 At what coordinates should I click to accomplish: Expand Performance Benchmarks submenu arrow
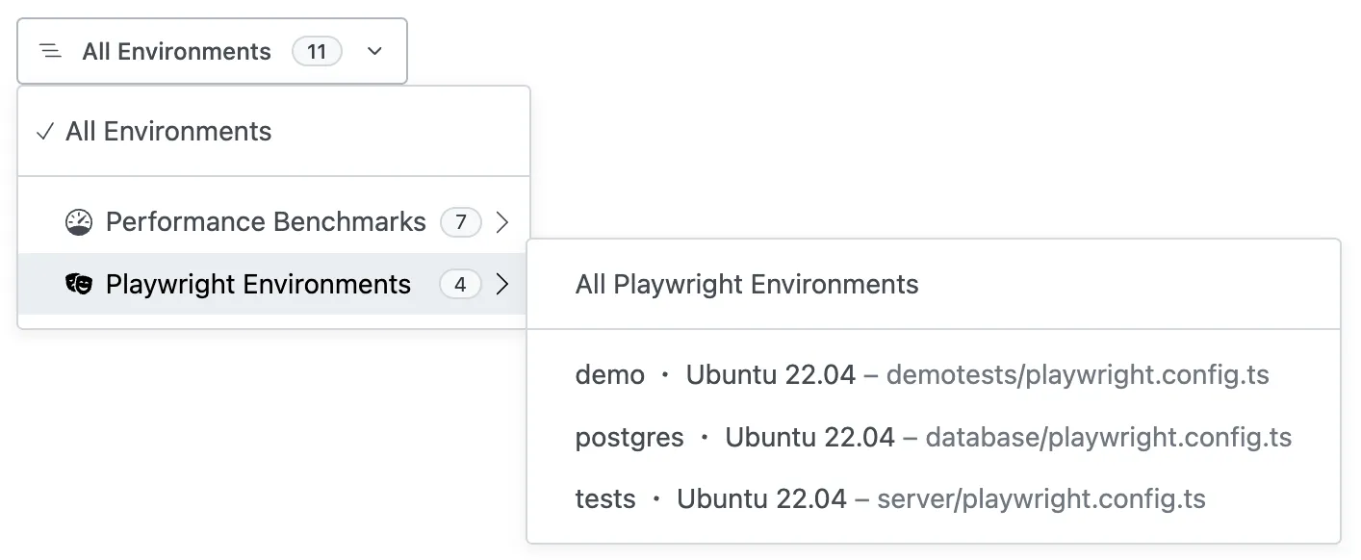pyautogui.click(x=501, y=221)
